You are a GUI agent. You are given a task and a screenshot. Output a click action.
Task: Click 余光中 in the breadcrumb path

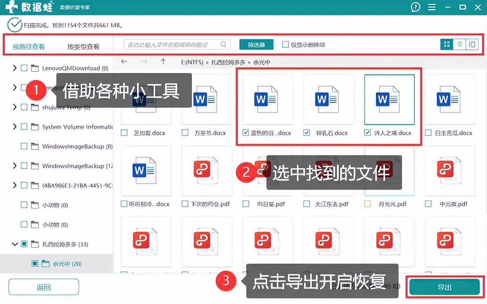(x=262, y=62)
